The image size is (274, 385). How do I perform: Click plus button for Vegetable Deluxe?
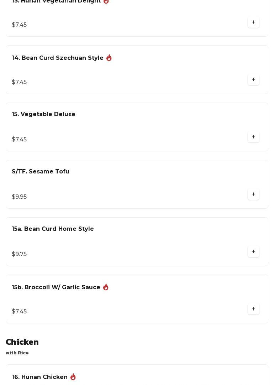point(253,137)
